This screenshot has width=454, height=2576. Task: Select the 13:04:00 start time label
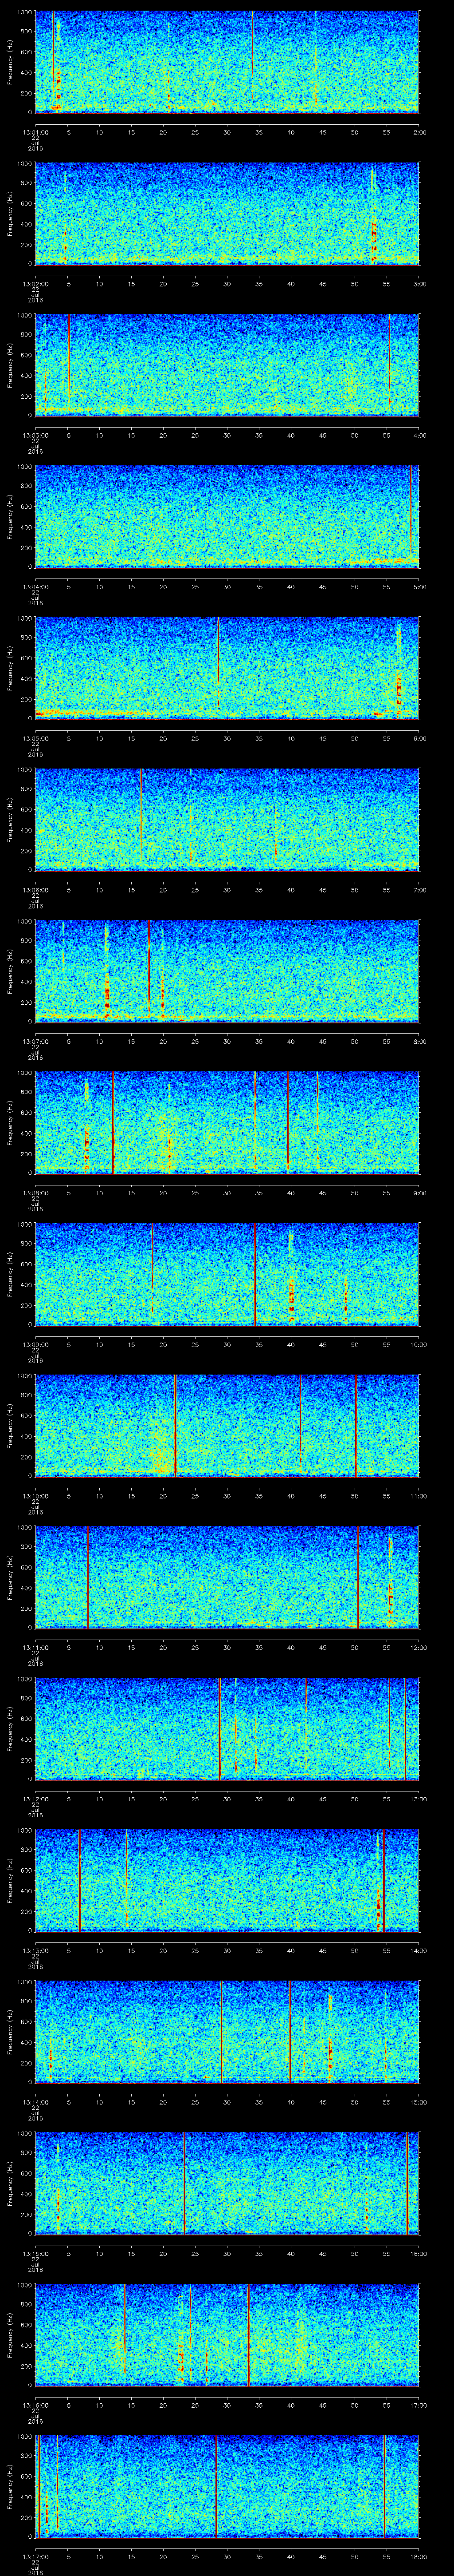click(x=35, y=586)
